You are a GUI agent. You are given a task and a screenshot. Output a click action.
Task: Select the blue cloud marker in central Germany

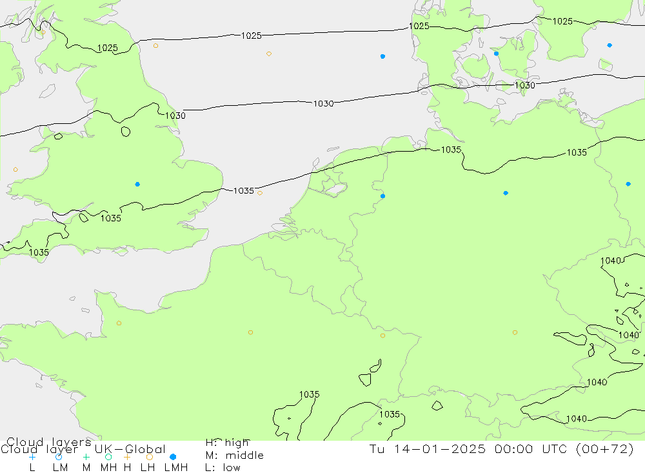[506, 193]
